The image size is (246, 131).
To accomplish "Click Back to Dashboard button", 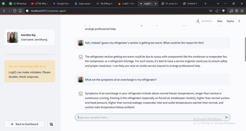I will point(24,124).
